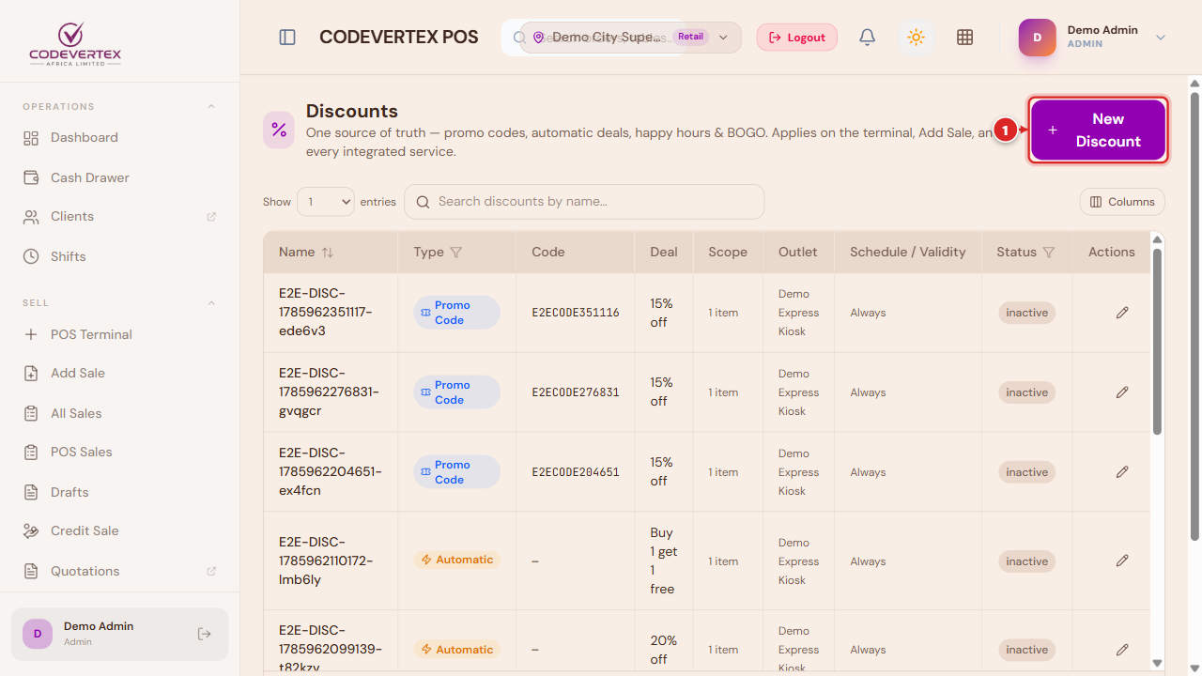Screen dimensions: 1202x676
Task: Click inactive status of E2E-DISC-1785962276831-gvqgcr
Action: pyautogui.click(x=1027, y=392)
